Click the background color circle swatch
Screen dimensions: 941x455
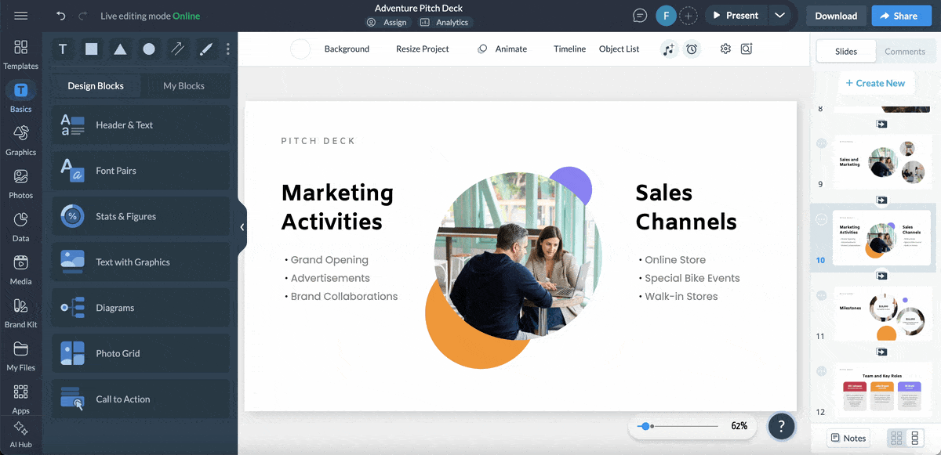(300, 49)
